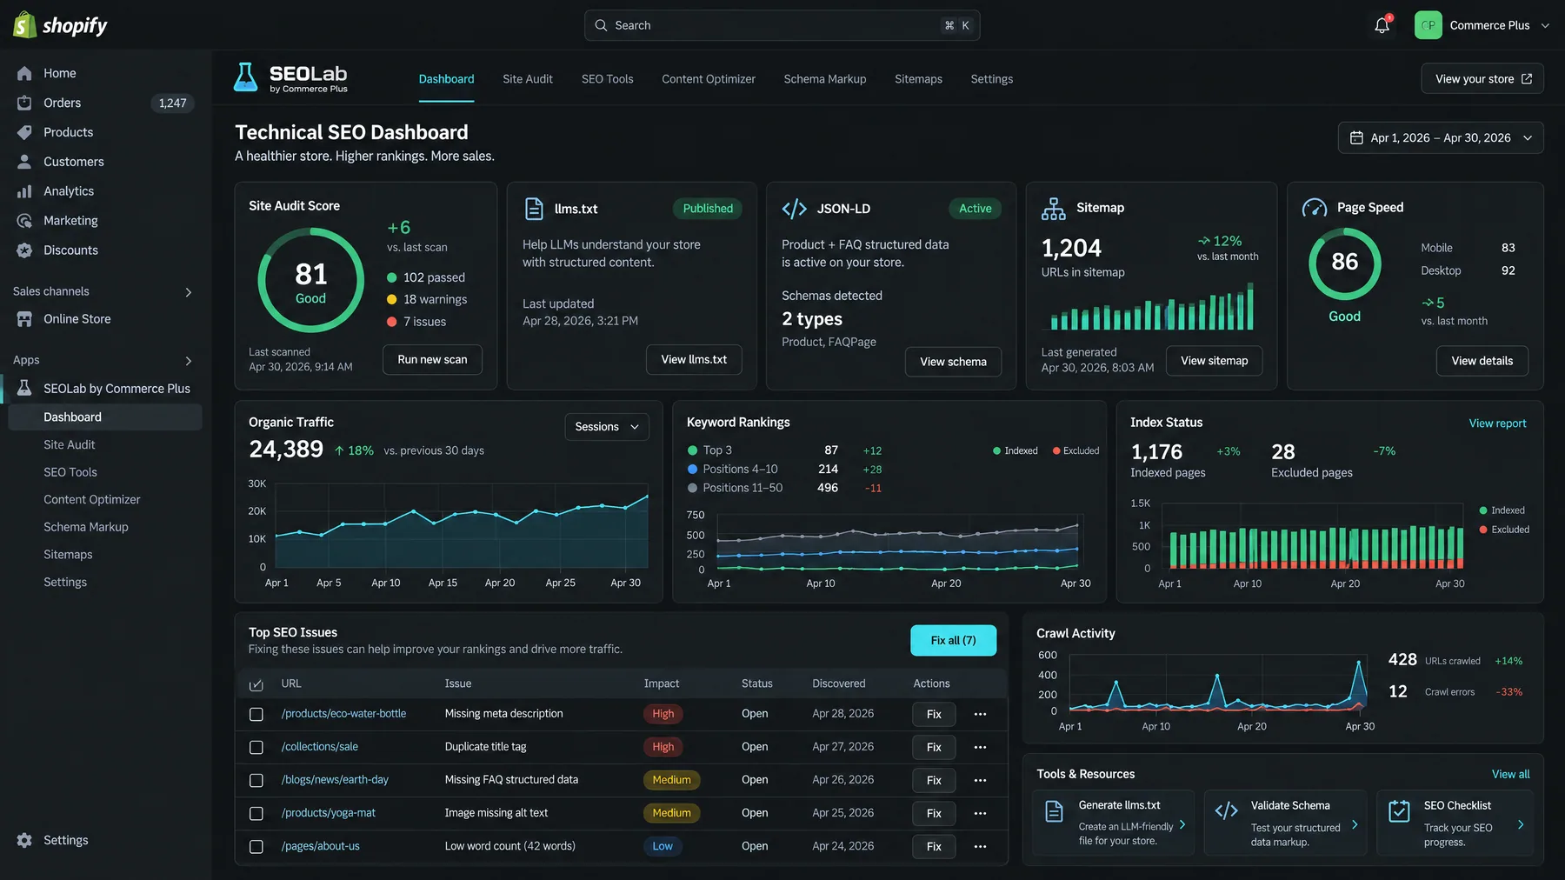Click the Home icon in sidebar

[x=24, y=73]
